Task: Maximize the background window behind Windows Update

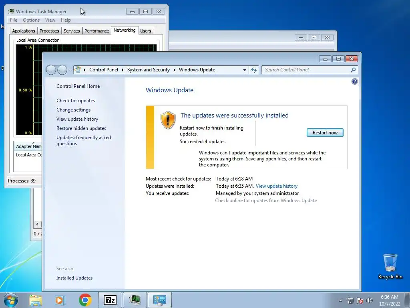Action: 314,38
